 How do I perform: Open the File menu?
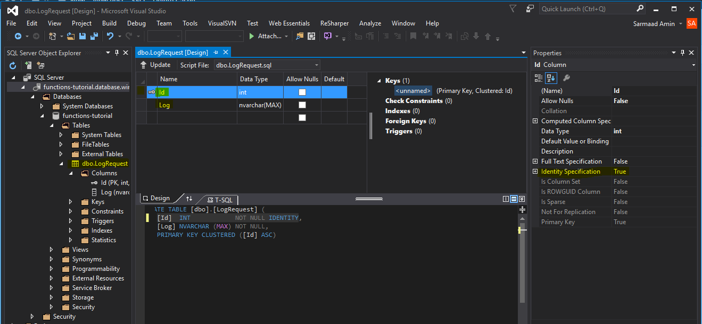(x=11, y=23)
